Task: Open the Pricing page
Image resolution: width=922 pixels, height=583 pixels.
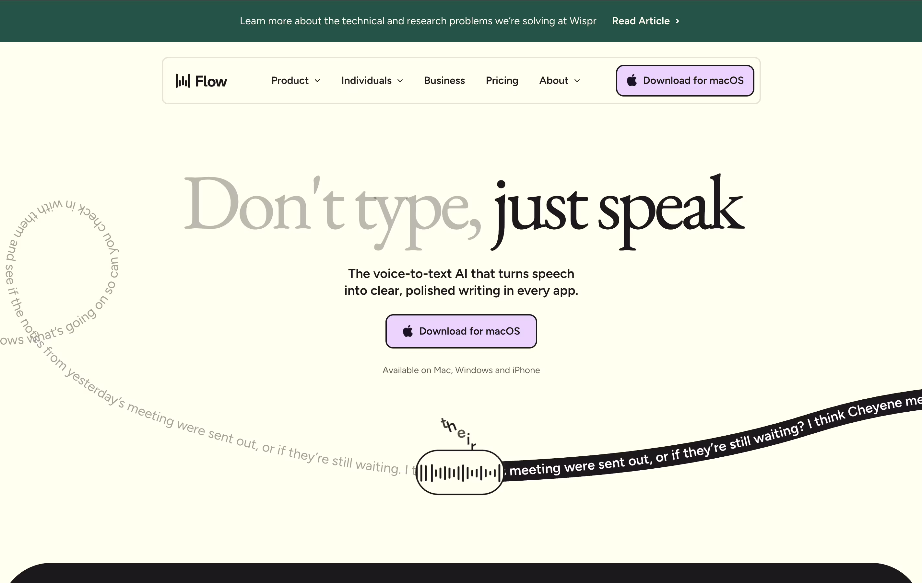Action: 502,80
